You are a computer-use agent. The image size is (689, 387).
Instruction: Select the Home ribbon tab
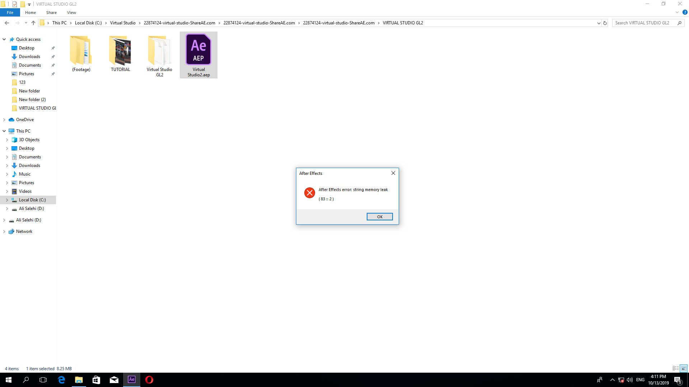click(30, 13)
